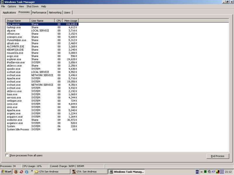Switch to the Performance tab
234x175 pixels.
[x=39, y=13]
